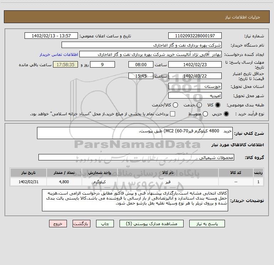Click the response deadline date 1402/02/23
Image resolution: width=274 pixels, height=265 pixels.
coord(195,65)
